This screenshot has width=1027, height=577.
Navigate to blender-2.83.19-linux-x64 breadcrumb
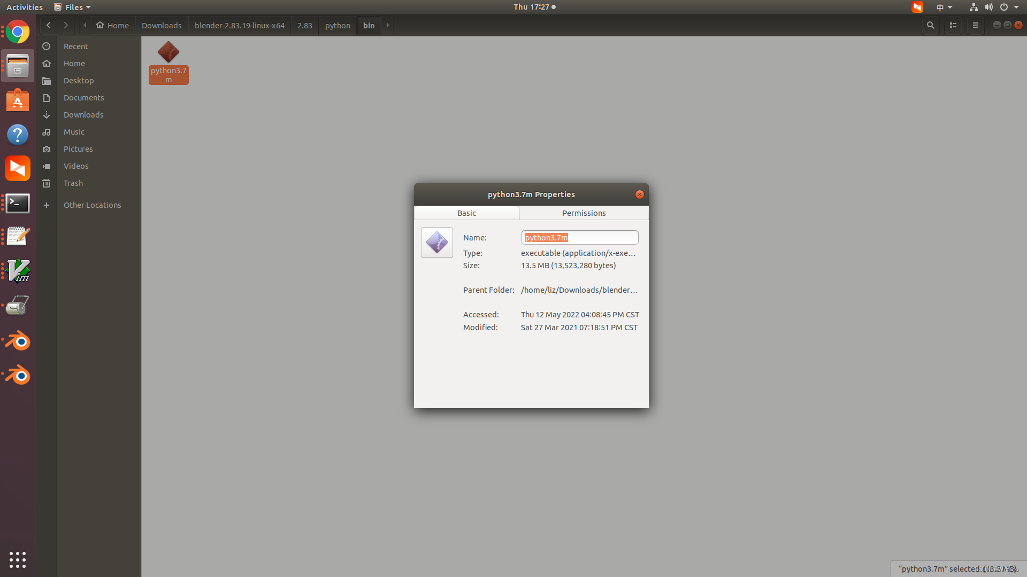point(239,25)
